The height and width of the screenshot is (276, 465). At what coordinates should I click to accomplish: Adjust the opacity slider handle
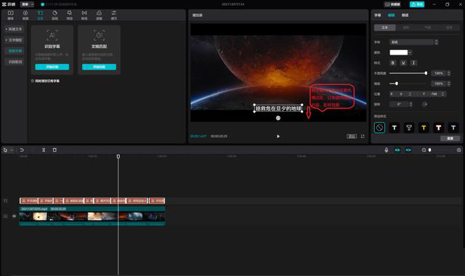426,73
